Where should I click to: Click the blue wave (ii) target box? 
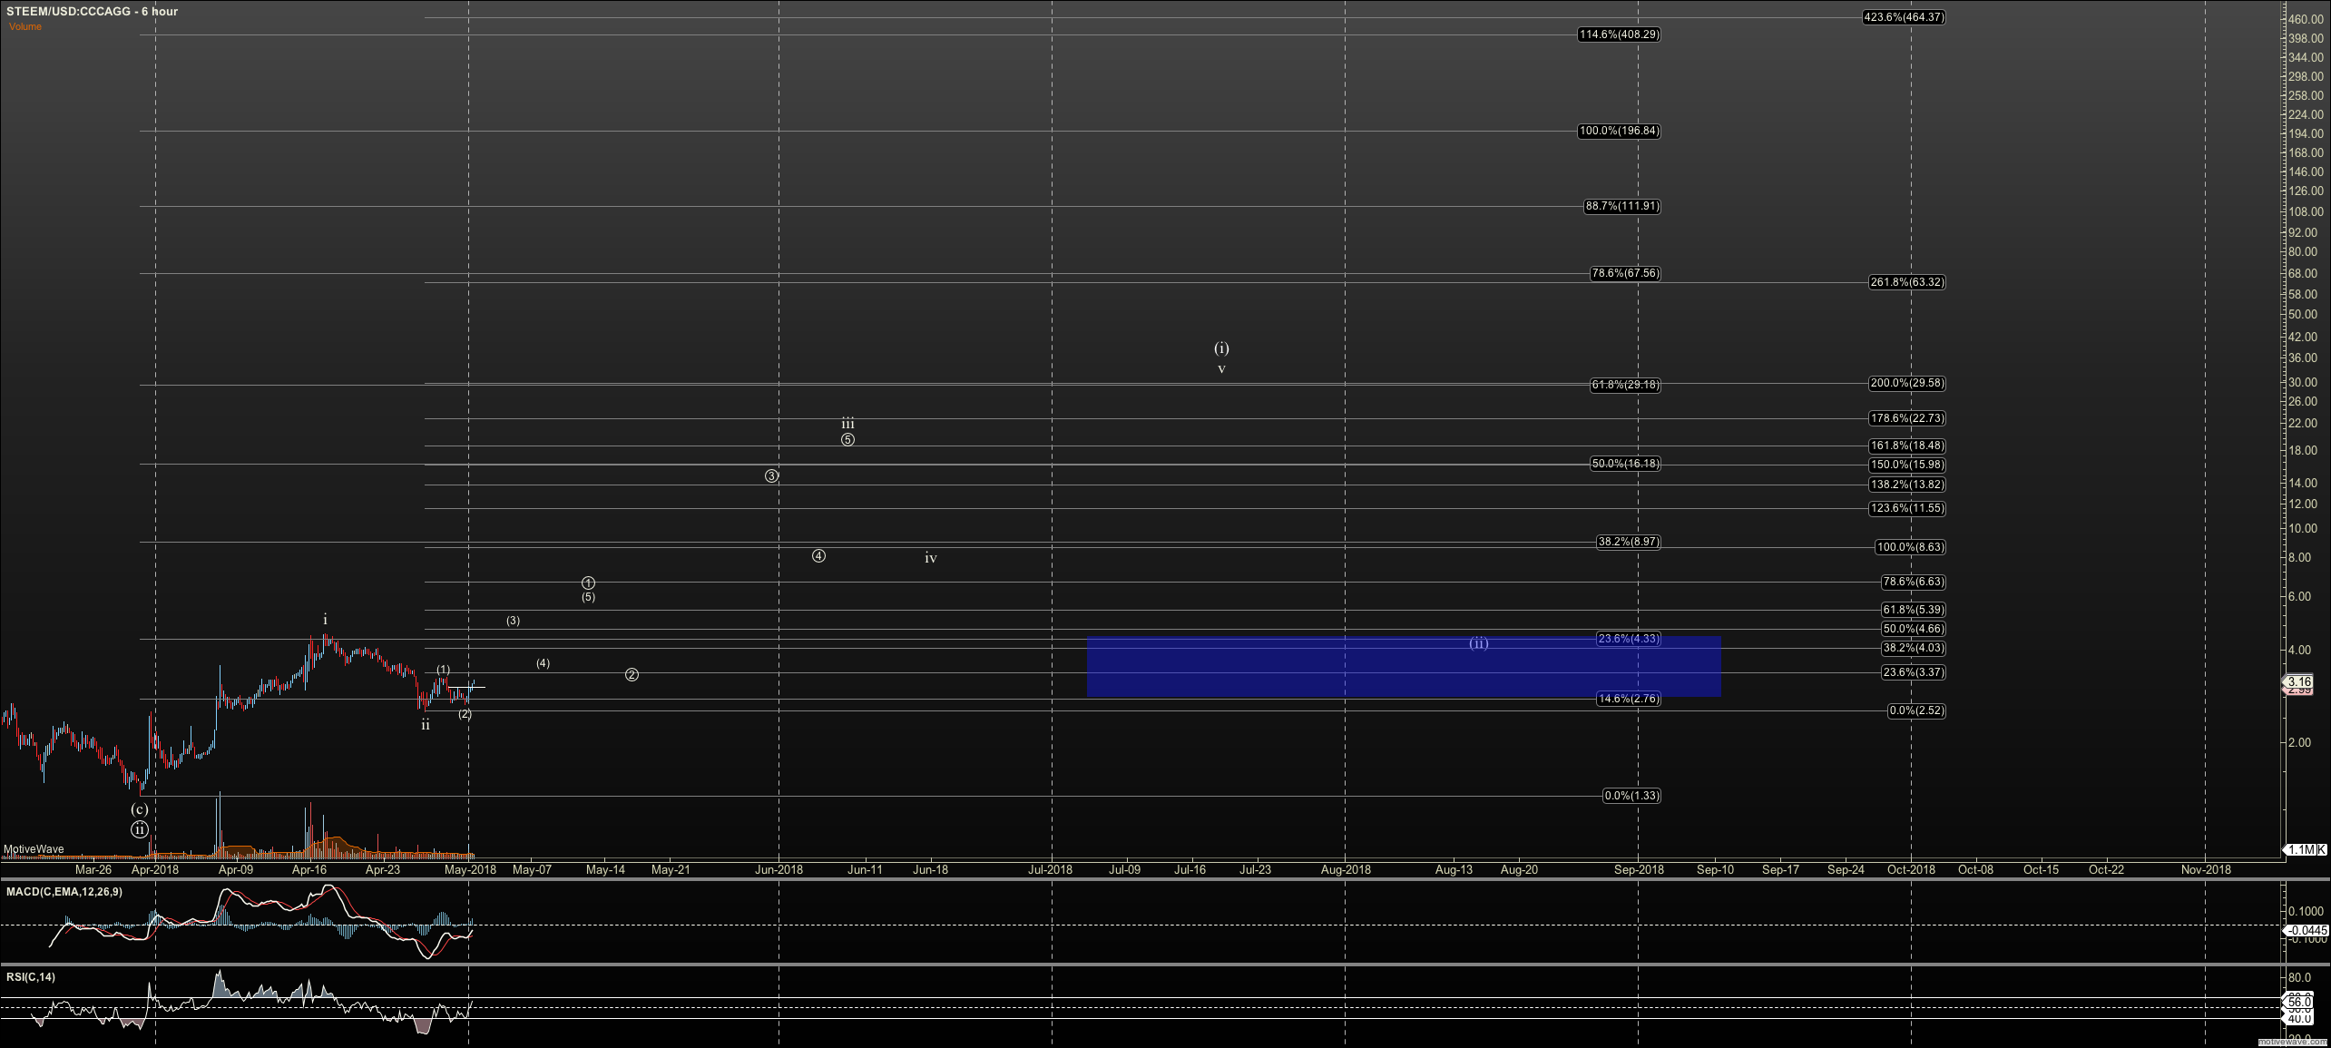[x=1403, y=667]
